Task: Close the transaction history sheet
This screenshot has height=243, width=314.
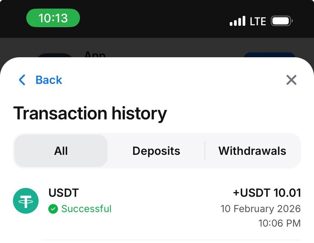Action: tap(291, 80)
